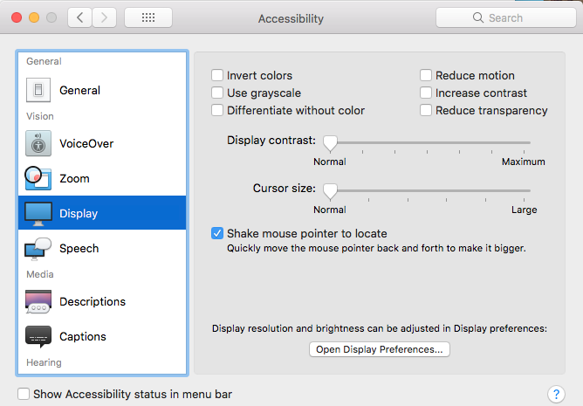583x406 pixels.
Task: Toggle Reduce transparency checkbox
Action: pos(427,111)
